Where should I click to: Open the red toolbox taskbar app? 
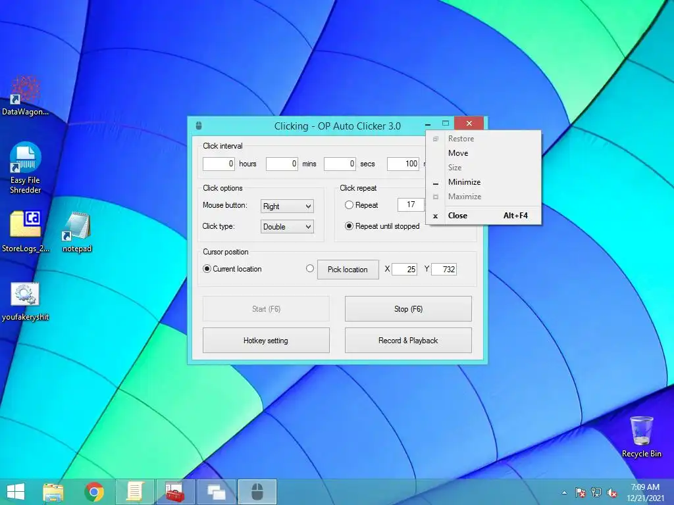pos(175,492)
